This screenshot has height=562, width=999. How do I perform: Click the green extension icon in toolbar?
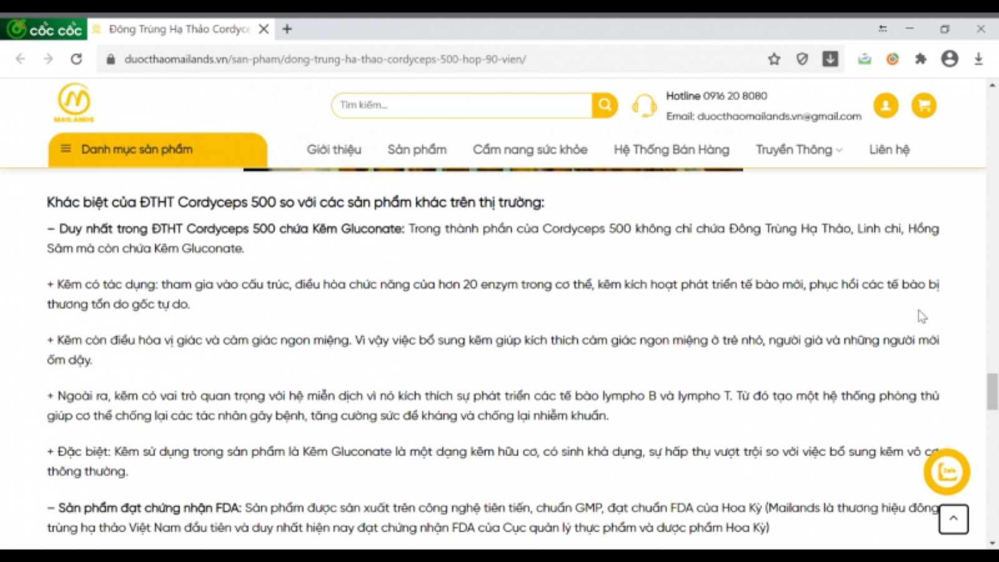tap(865, 59)
